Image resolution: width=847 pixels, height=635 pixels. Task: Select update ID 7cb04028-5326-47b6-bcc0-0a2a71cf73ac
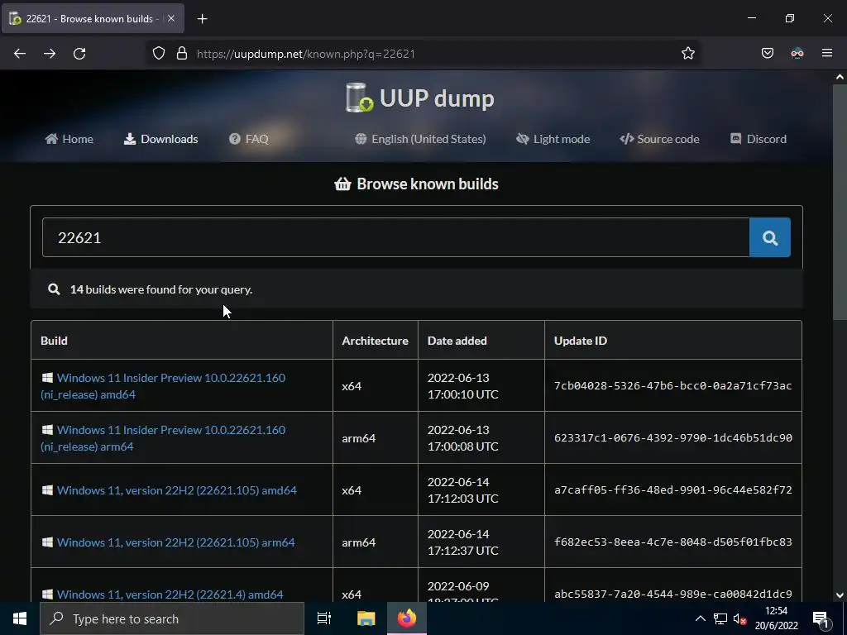click(x=673, y=385)
